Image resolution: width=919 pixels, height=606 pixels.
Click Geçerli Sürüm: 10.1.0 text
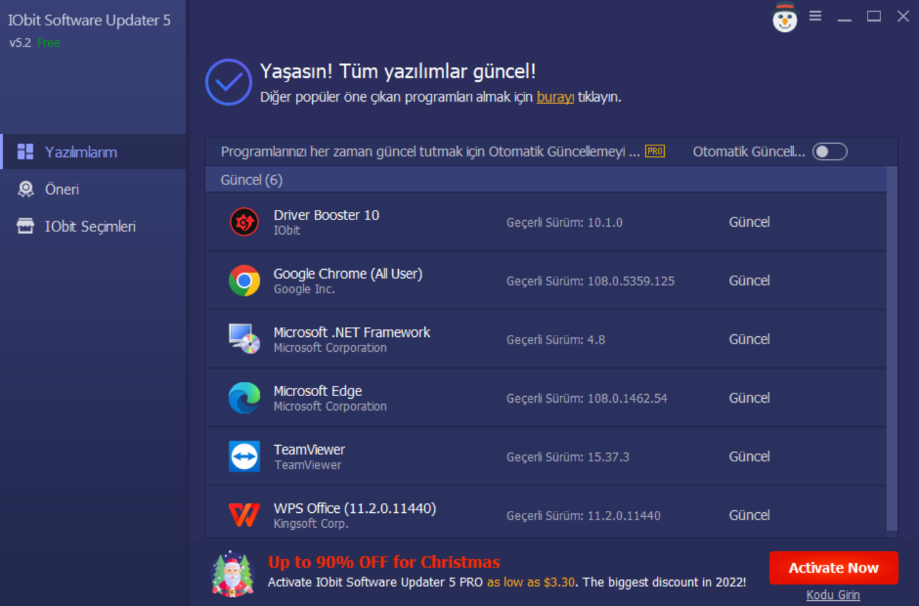click(564, 222)
